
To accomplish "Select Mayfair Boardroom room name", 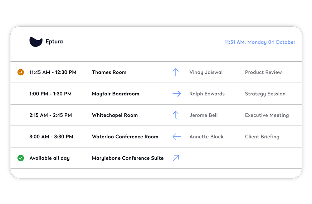I will (116, 94).
